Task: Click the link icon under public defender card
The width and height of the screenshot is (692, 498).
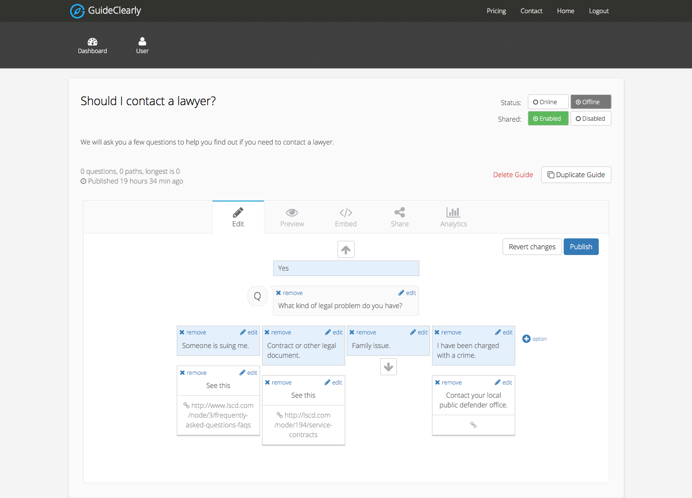Action: coord(473,424)
